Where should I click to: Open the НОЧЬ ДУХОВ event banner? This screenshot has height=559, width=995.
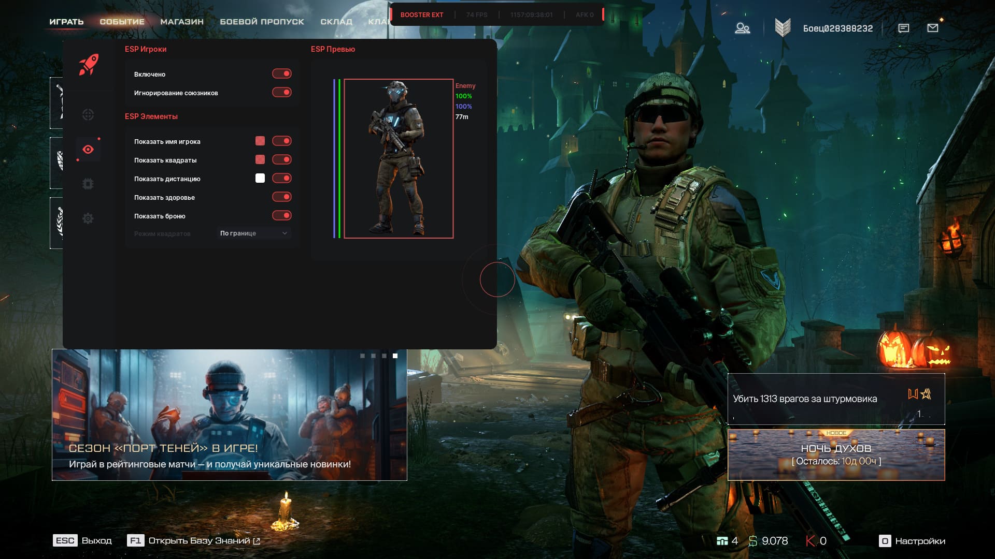pyautogui.click(x=836, y=455)
